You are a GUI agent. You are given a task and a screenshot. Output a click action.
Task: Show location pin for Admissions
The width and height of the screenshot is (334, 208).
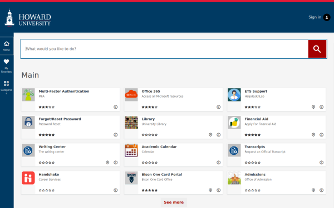(313, 190)
